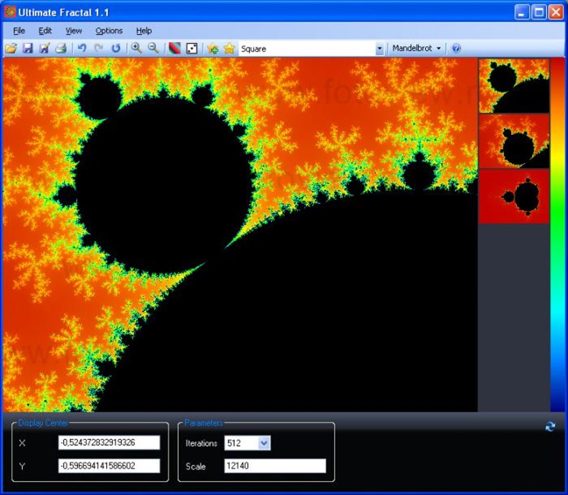Open Help with the question mark icon
Screen dimensions: 568x495
click(x=456, y=48)
